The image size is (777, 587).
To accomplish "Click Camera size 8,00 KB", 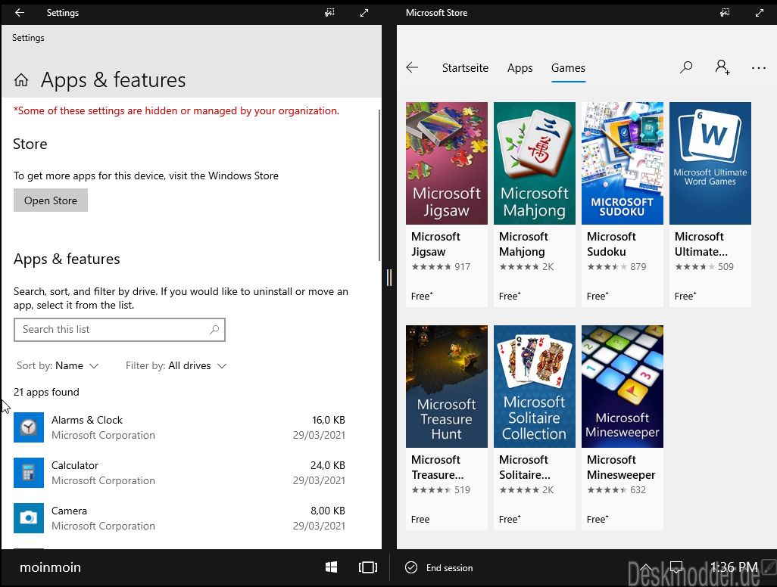I will point(328,511).
